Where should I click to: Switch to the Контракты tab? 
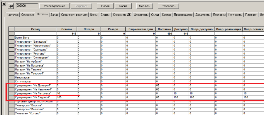pyautogui.click(x=235, y=15)
